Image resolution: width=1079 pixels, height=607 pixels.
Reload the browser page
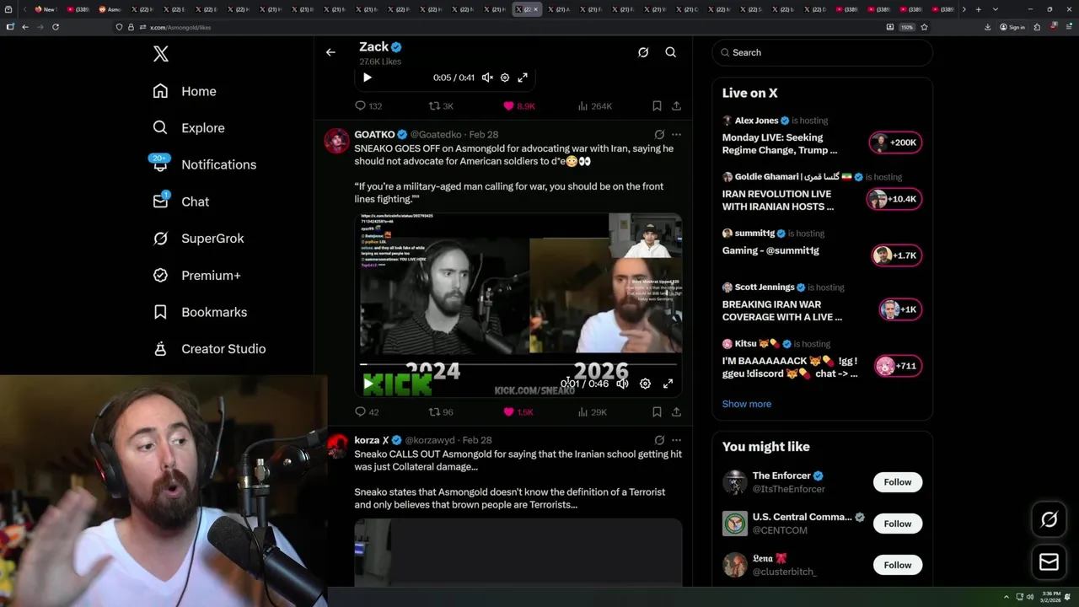coord(56,27)
